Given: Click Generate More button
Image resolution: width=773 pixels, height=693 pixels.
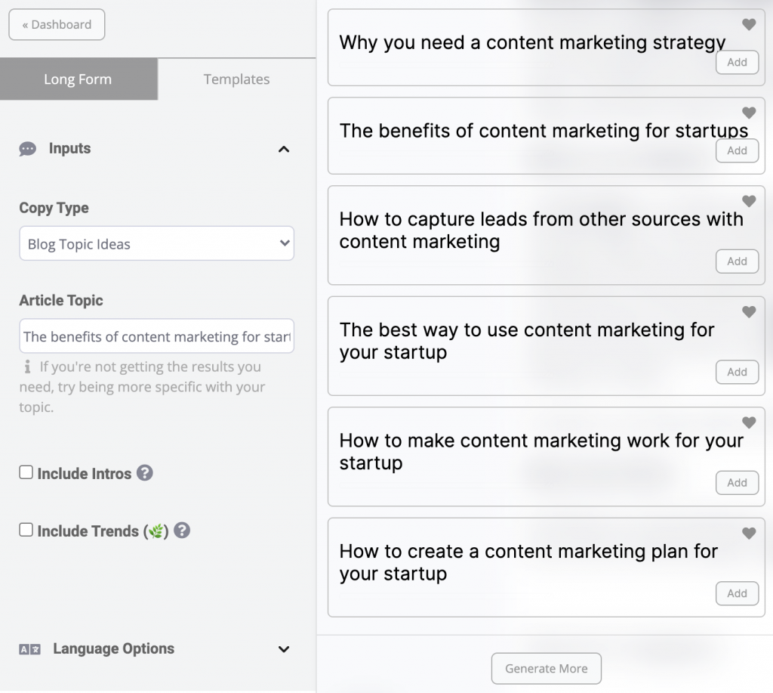Looking at the screenshot, I should click(547, 668).
